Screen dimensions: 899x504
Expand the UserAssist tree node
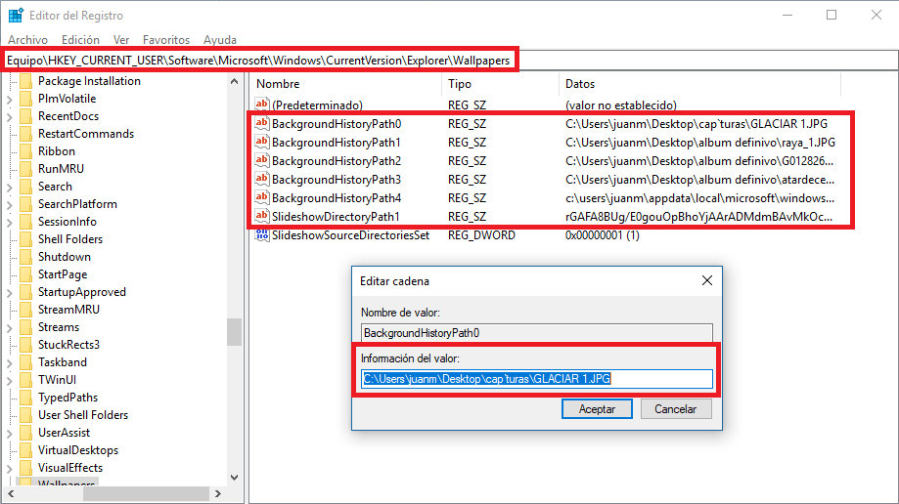pos(9,433)
